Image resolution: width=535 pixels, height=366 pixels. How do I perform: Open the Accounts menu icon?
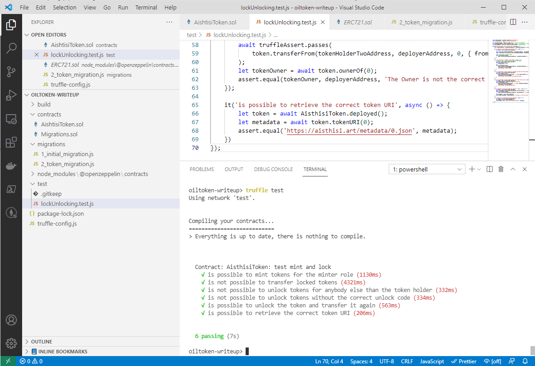click(11, 320)
